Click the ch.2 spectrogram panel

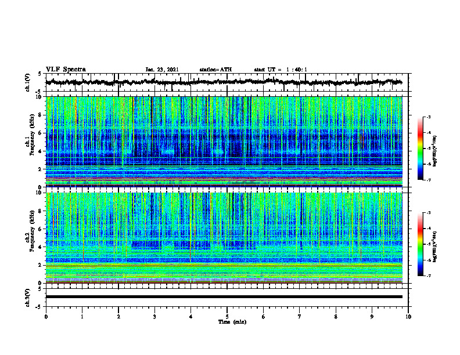[224, 238]
